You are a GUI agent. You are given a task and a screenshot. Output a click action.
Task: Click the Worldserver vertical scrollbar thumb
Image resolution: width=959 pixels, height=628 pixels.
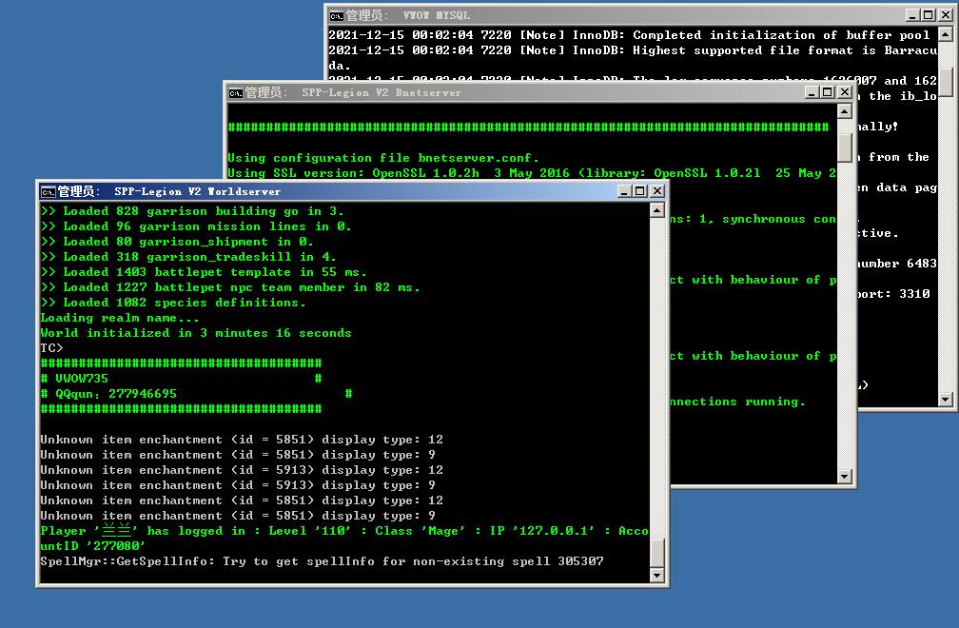pos(656,553)
